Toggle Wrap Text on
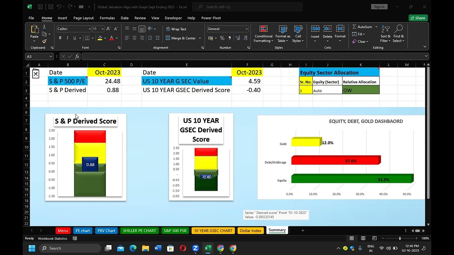454x255 pixels. [x=176, y=29]
